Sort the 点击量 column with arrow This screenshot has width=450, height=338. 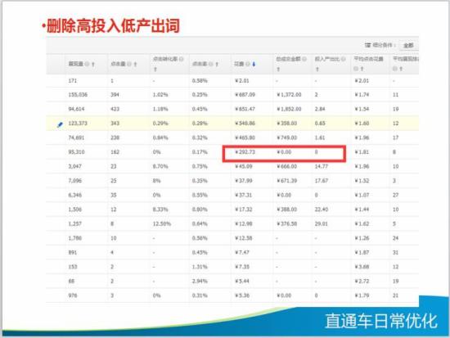(135, 65)
